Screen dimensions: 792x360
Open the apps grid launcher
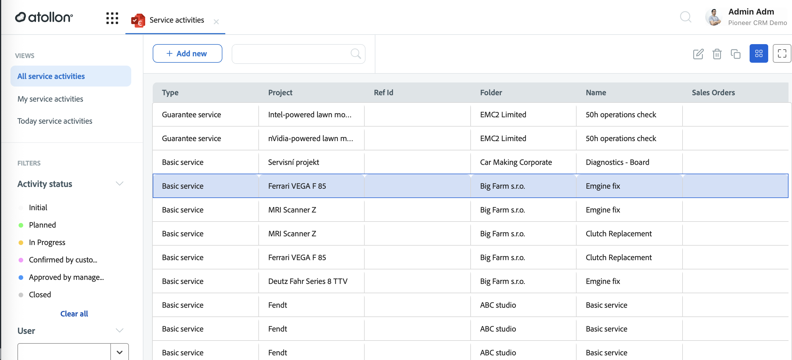112,18
